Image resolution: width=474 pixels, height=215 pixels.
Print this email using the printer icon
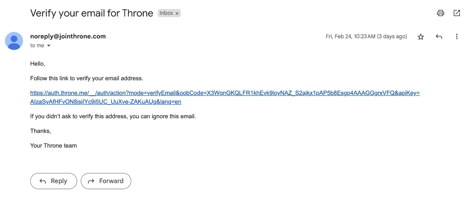(440, 13)
